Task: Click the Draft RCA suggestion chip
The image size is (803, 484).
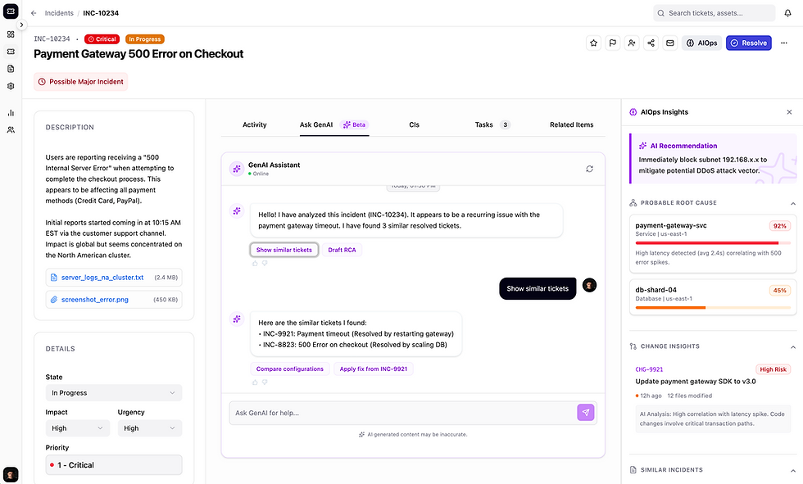Action: point(343,250)
